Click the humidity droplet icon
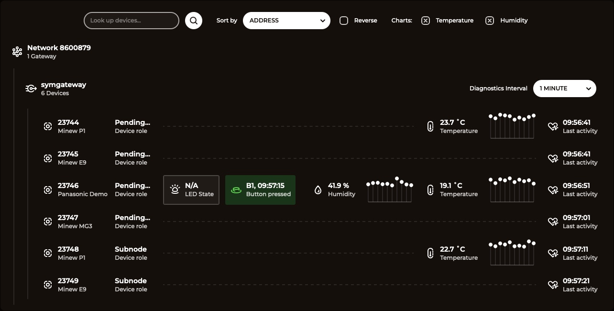The image size is (614, 311). pyautogui.click(x=318, y=189)
